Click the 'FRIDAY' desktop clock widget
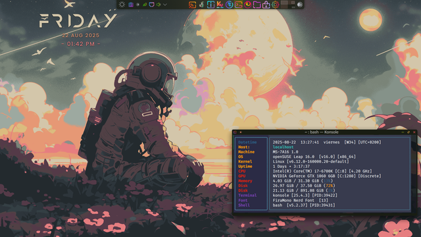This screenshot has height=237, width=421. click(78, 20)
